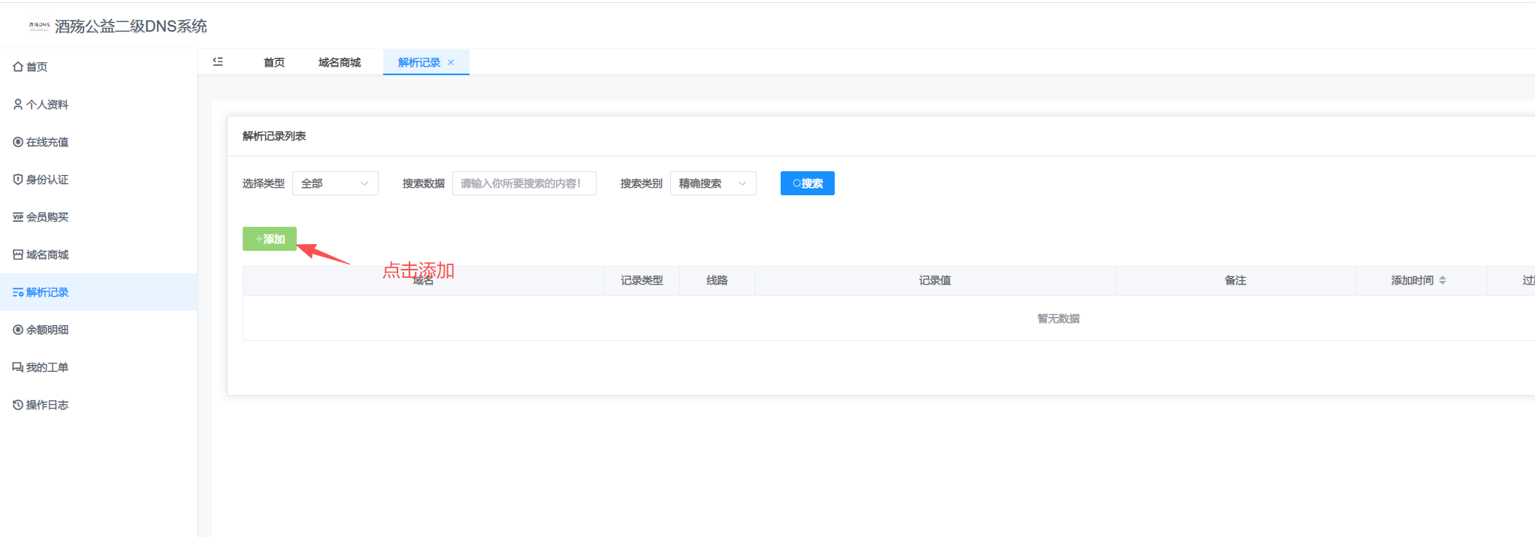The height and width of the screenshot is (537, 1535).
Task: Click the VIP icon for 会员购买
Action: pos(18,217)
